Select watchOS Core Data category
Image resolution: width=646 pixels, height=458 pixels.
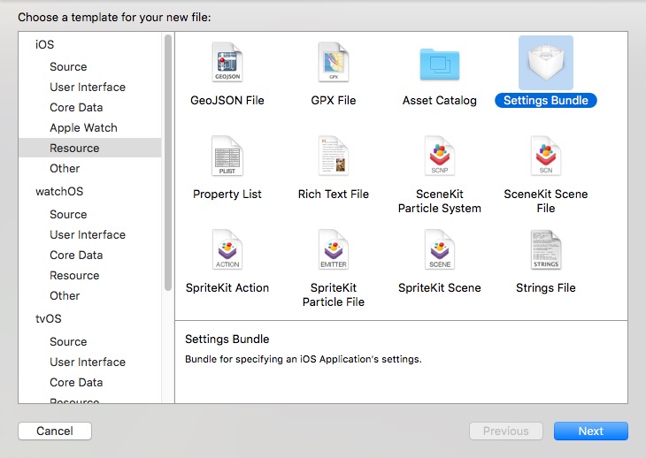pos(76,255)
